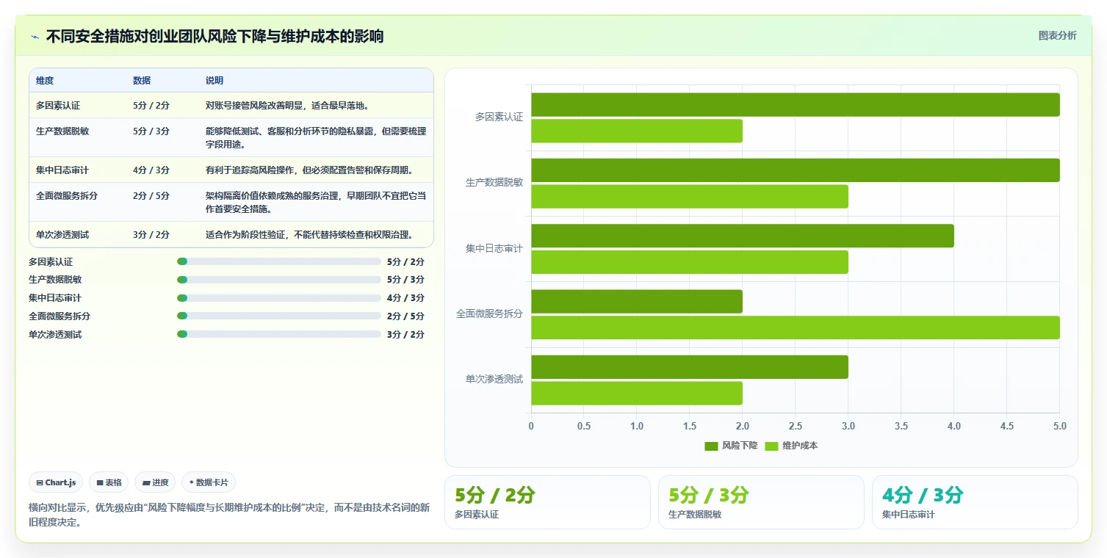Select 全面微服务拆分 table row name
1107x558 pixels.
(67, 195)
